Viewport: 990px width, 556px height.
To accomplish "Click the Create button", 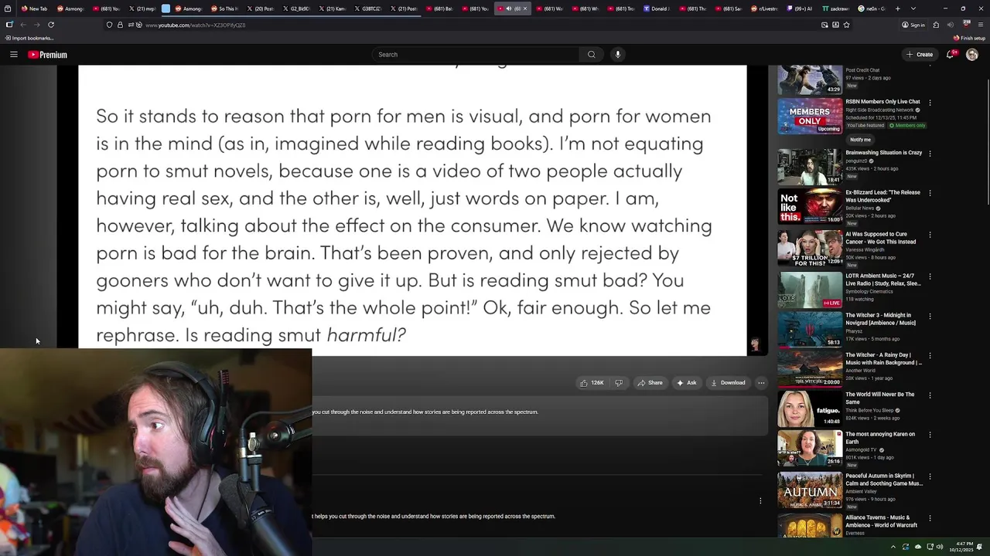I will [x=920, y=55].
